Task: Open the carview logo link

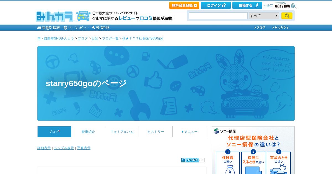Action: click(286, 5)
